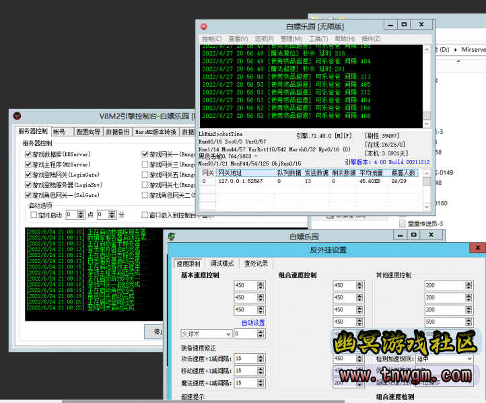This screenshot has width=486, height=403.
Task: Click the Explorer breadcrumb arrow before Mirserver
Action: point(456,50)
